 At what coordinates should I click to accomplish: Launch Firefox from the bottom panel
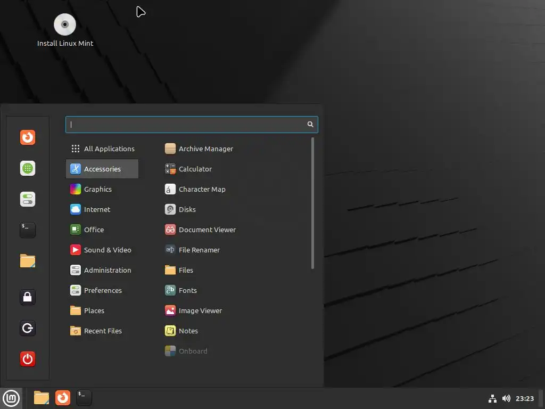[x=63, y=398]
